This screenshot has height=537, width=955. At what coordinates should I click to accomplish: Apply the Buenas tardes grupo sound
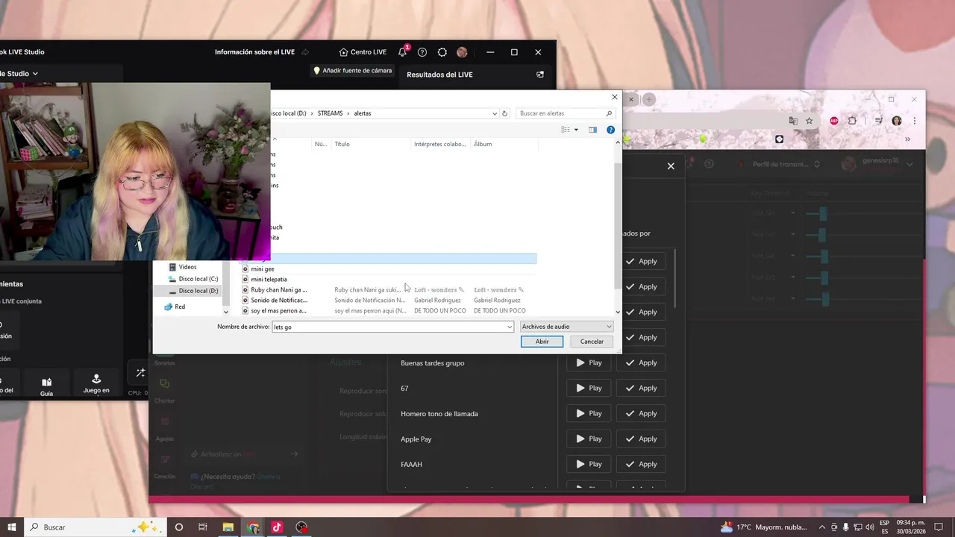pyautogui.click(x=641, y=362)
